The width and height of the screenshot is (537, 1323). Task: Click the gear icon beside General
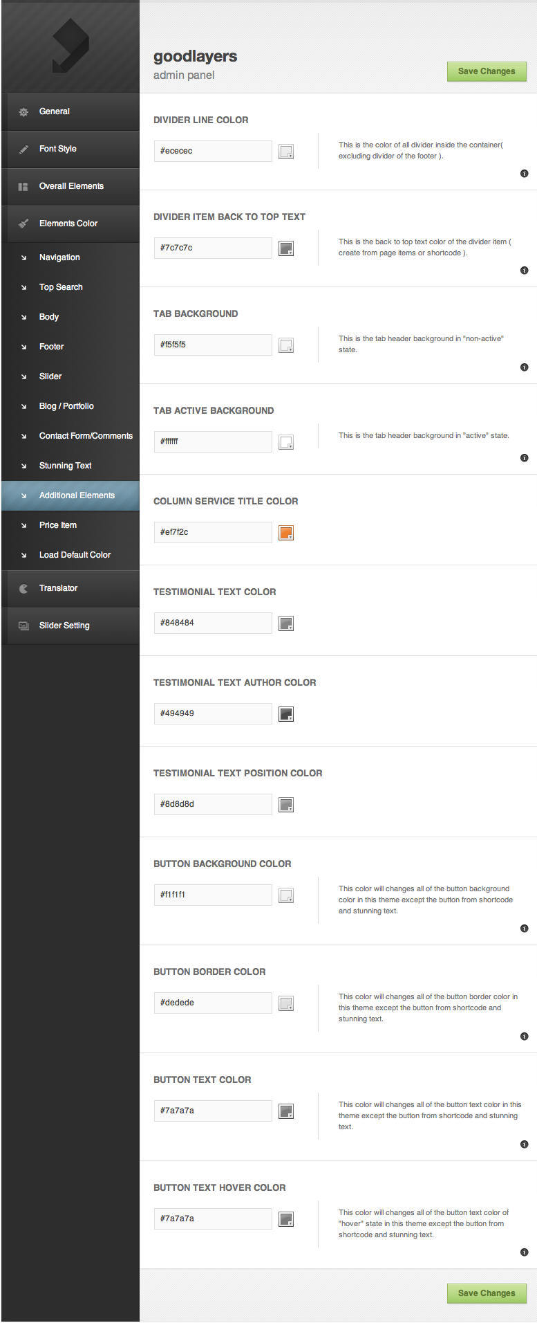click(x=23, y=112)
